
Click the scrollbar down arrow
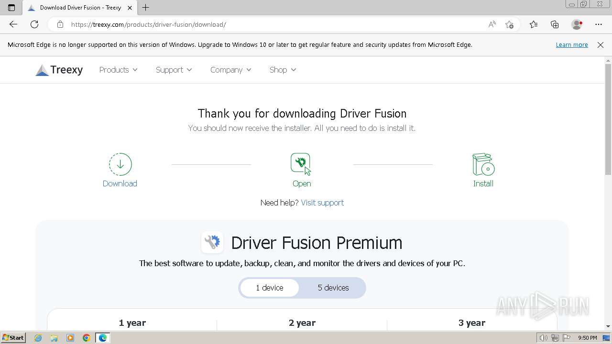pos(608,326)
